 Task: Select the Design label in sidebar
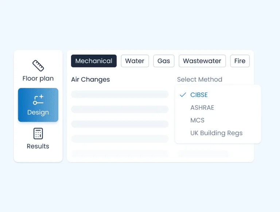pyautogui.click(x=38, y=112)
